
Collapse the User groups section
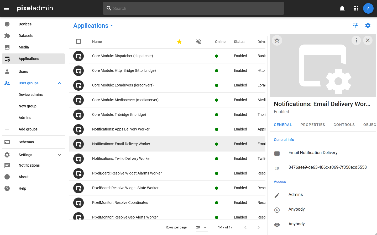point(60,83)
